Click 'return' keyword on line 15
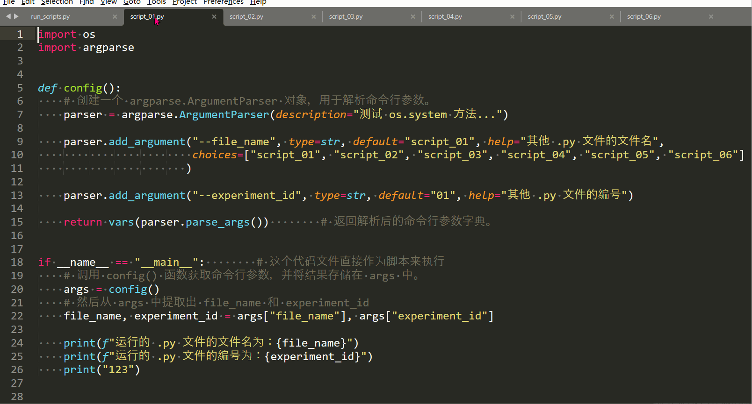This screenshot has width=752, height=404. point(83,222)
